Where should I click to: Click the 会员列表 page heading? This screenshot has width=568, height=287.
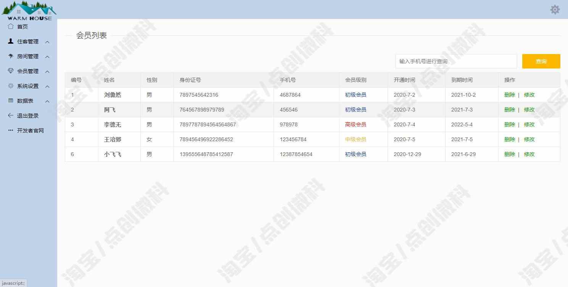(92, 35)
